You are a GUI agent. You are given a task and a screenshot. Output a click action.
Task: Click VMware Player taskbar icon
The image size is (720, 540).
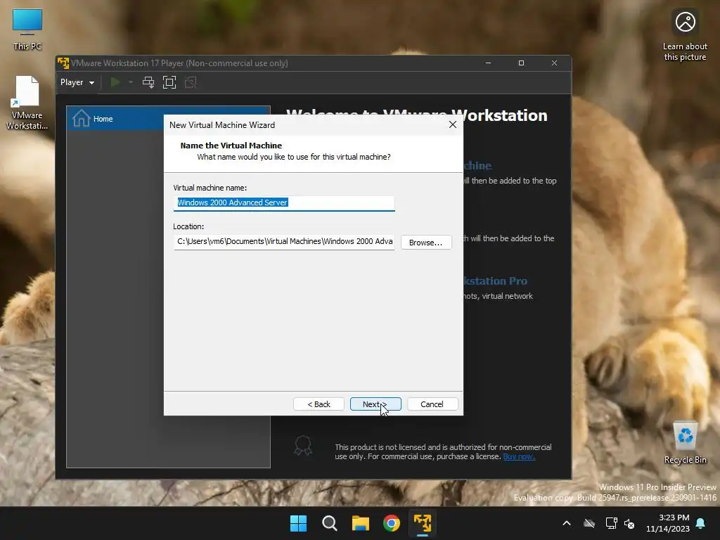pyautogui.click(x=423, y=523)
